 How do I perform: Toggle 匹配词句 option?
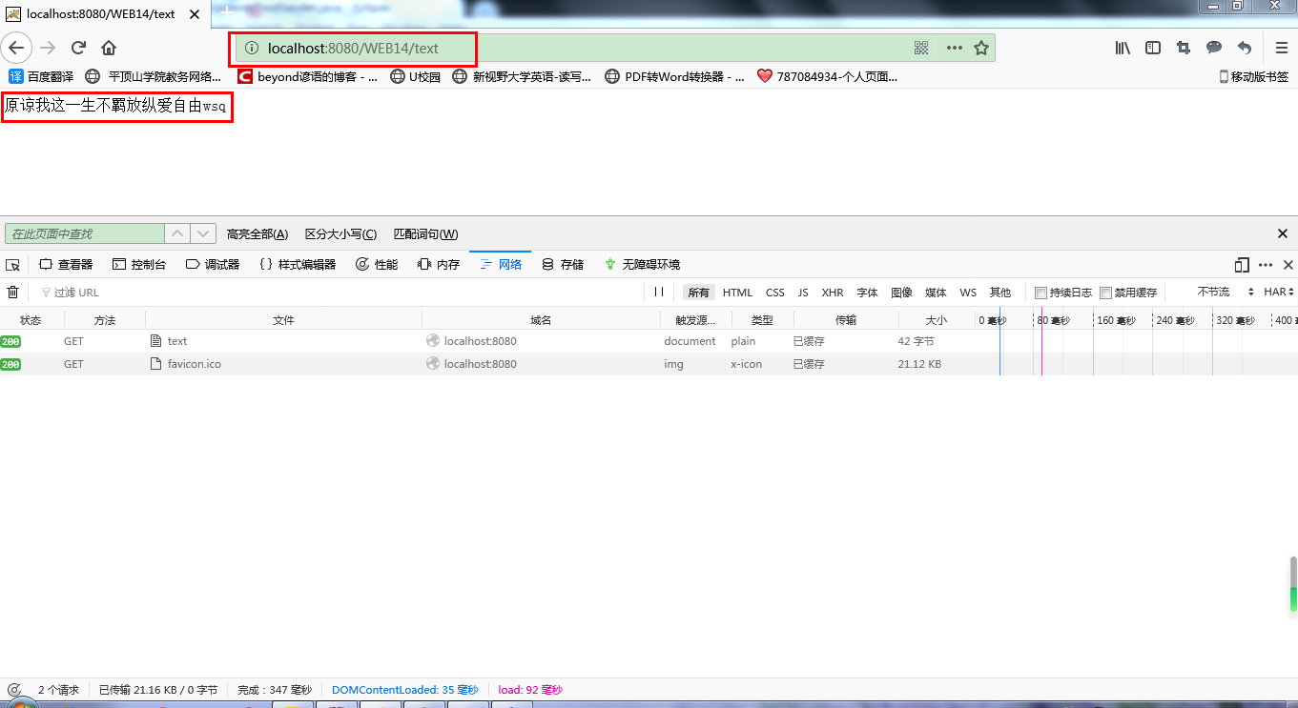425,233
